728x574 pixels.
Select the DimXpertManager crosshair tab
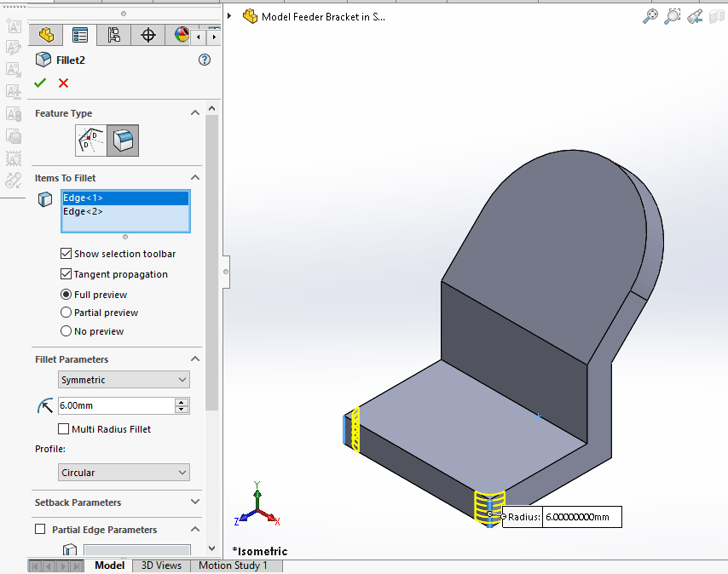coord(147,35)
